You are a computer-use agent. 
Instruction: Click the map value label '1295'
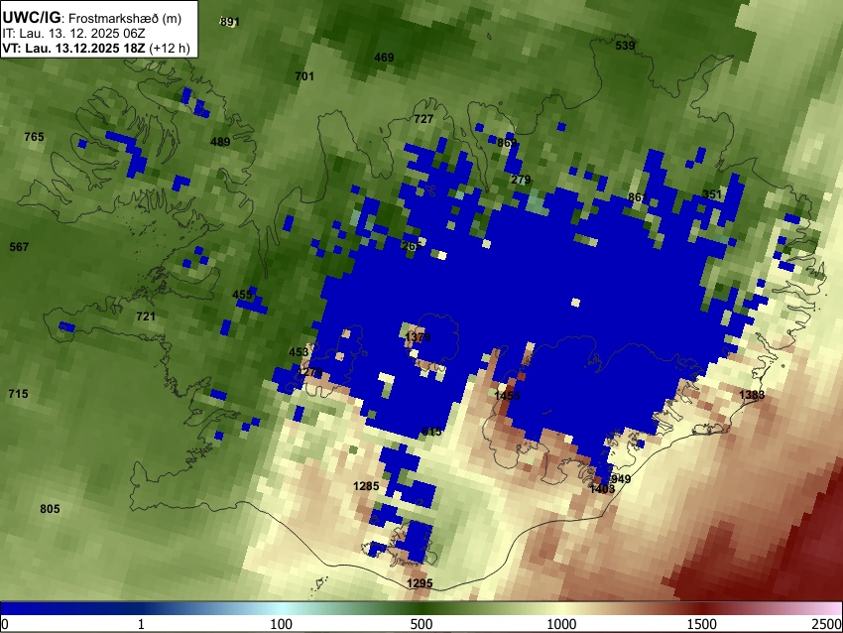420,583
